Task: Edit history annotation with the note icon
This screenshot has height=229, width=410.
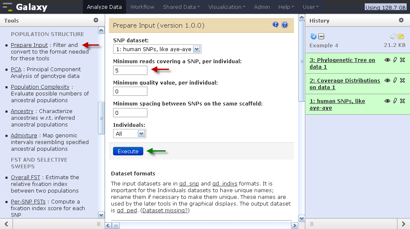Action: [x=401, y=36]
